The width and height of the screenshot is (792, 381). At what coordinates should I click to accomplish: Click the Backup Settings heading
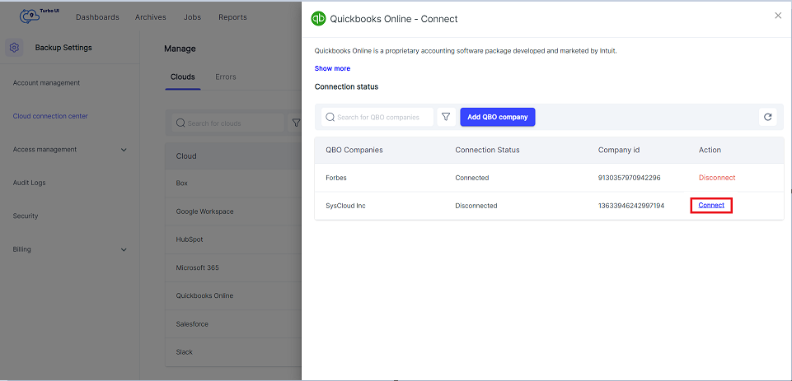tap(63, 48)
